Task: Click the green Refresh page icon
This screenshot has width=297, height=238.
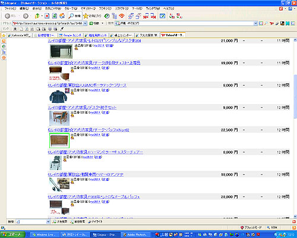Action: 55,16
